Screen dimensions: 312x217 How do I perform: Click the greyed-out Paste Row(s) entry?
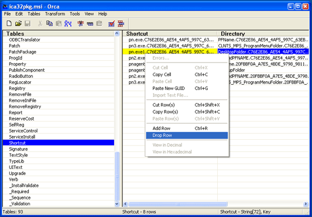(x=187, y=119)
